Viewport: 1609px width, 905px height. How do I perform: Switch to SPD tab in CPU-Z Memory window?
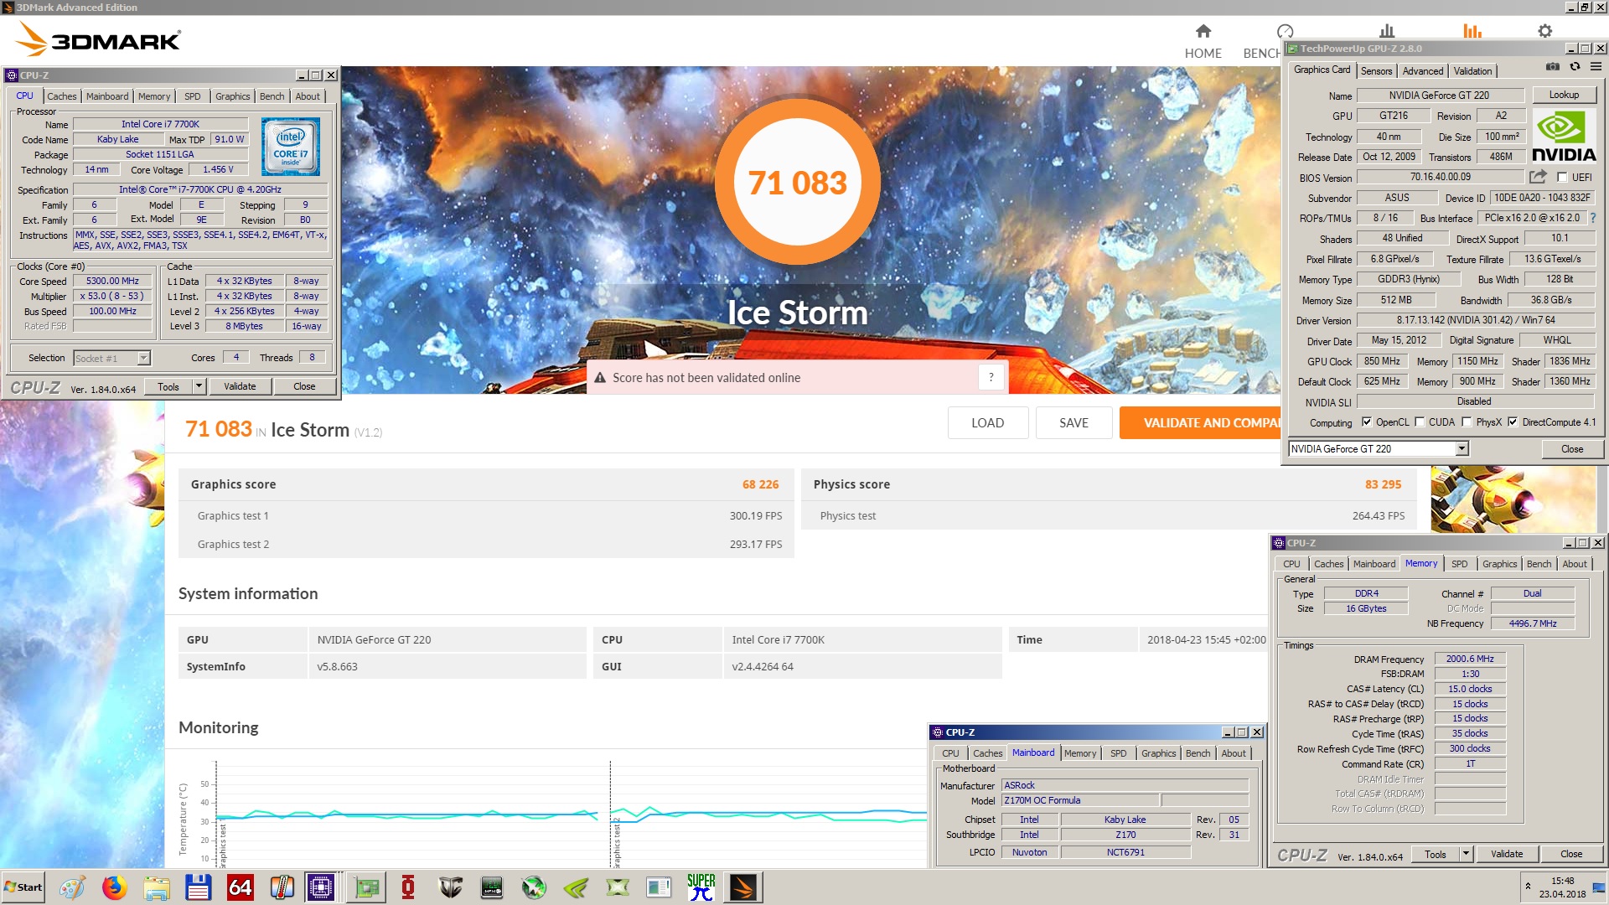(1459, 564)
